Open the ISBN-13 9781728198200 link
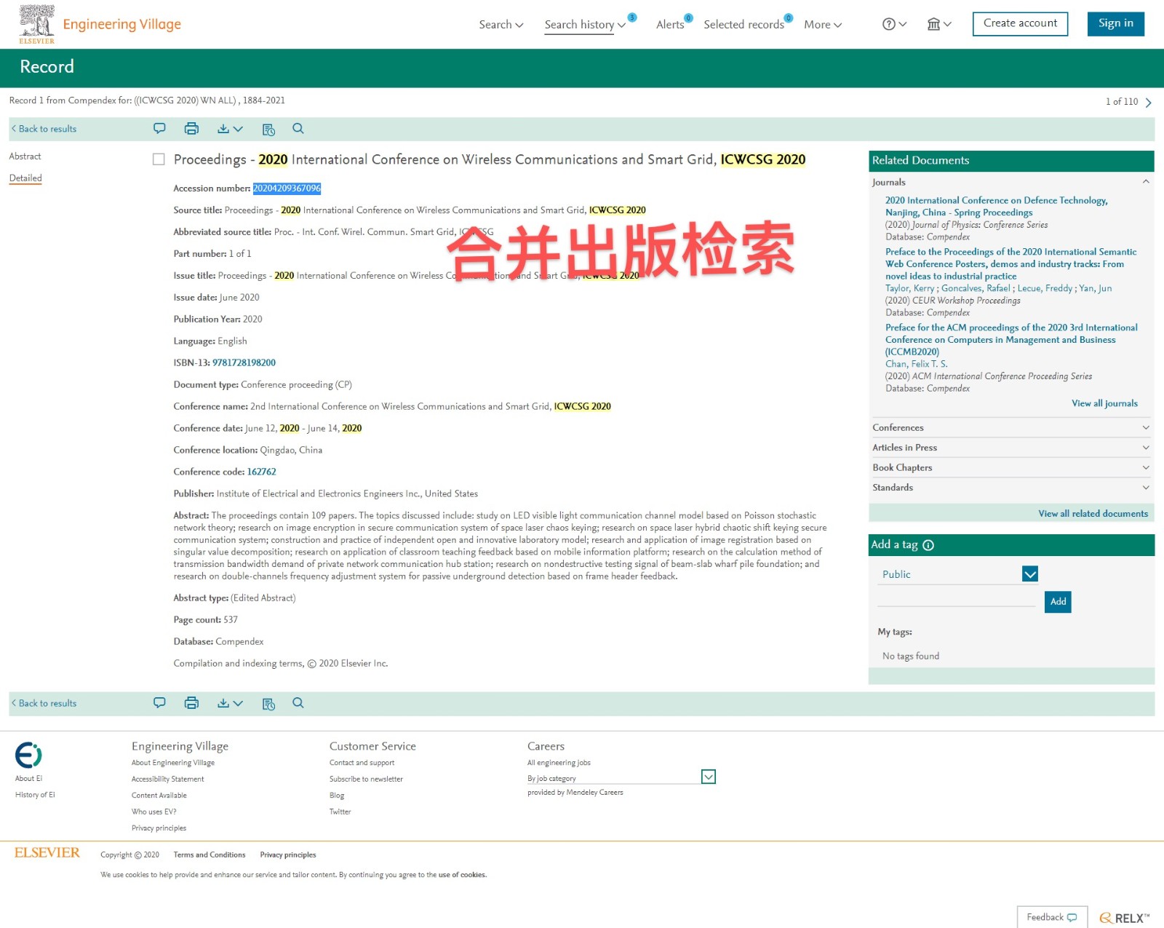This screenshot has height=928, width=1164. tap(244, 362)
